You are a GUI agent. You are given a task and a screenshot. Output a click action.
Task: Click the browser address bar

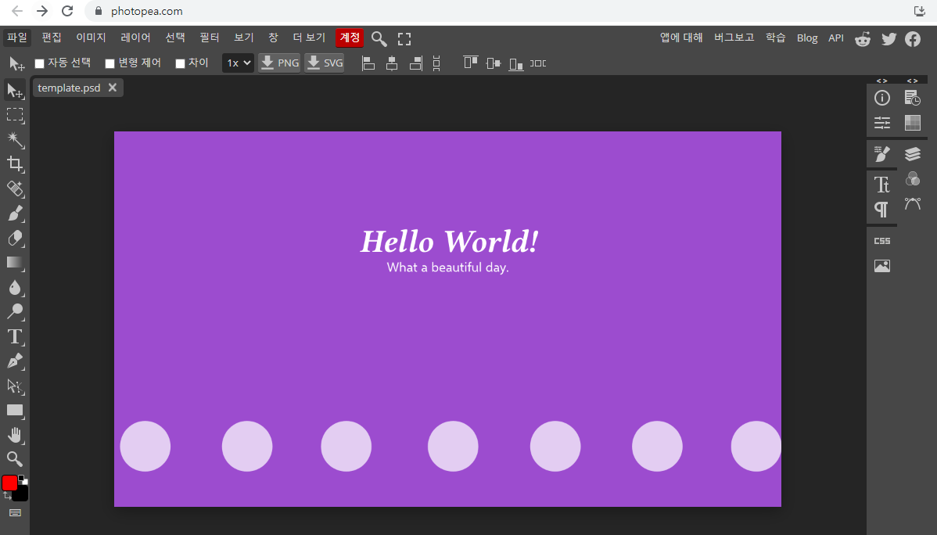point(496,11)
